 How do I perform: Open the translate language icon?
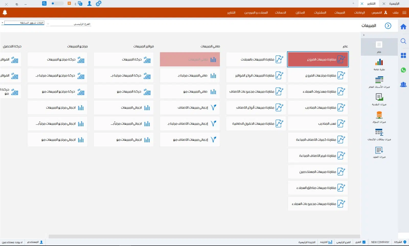point(80,4)
